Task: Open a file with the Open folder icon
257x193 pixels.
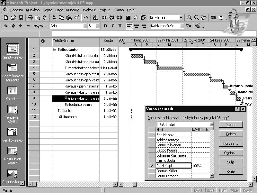Action: [x=13, y=18]
